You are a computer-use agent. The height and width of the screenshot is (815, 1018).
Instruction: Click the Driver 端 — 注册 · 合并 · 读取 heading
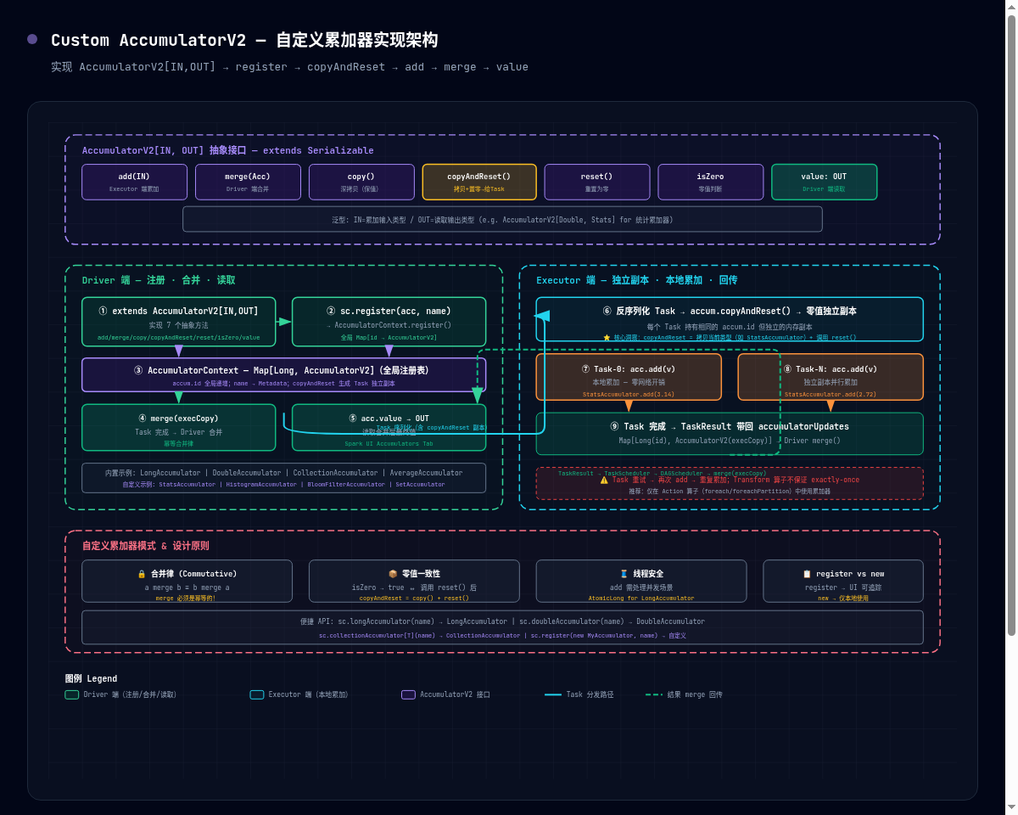159,280
